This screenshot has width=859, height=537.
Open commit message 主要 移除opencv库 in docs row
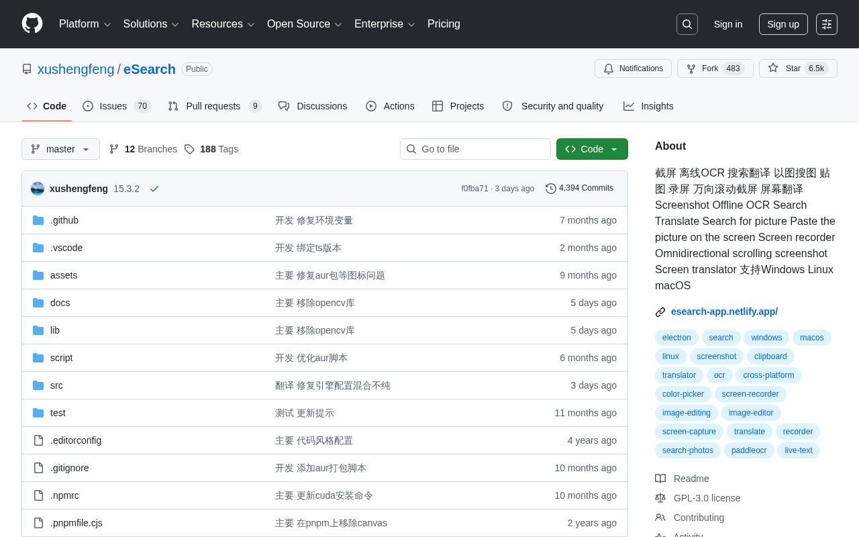point(315,303)
